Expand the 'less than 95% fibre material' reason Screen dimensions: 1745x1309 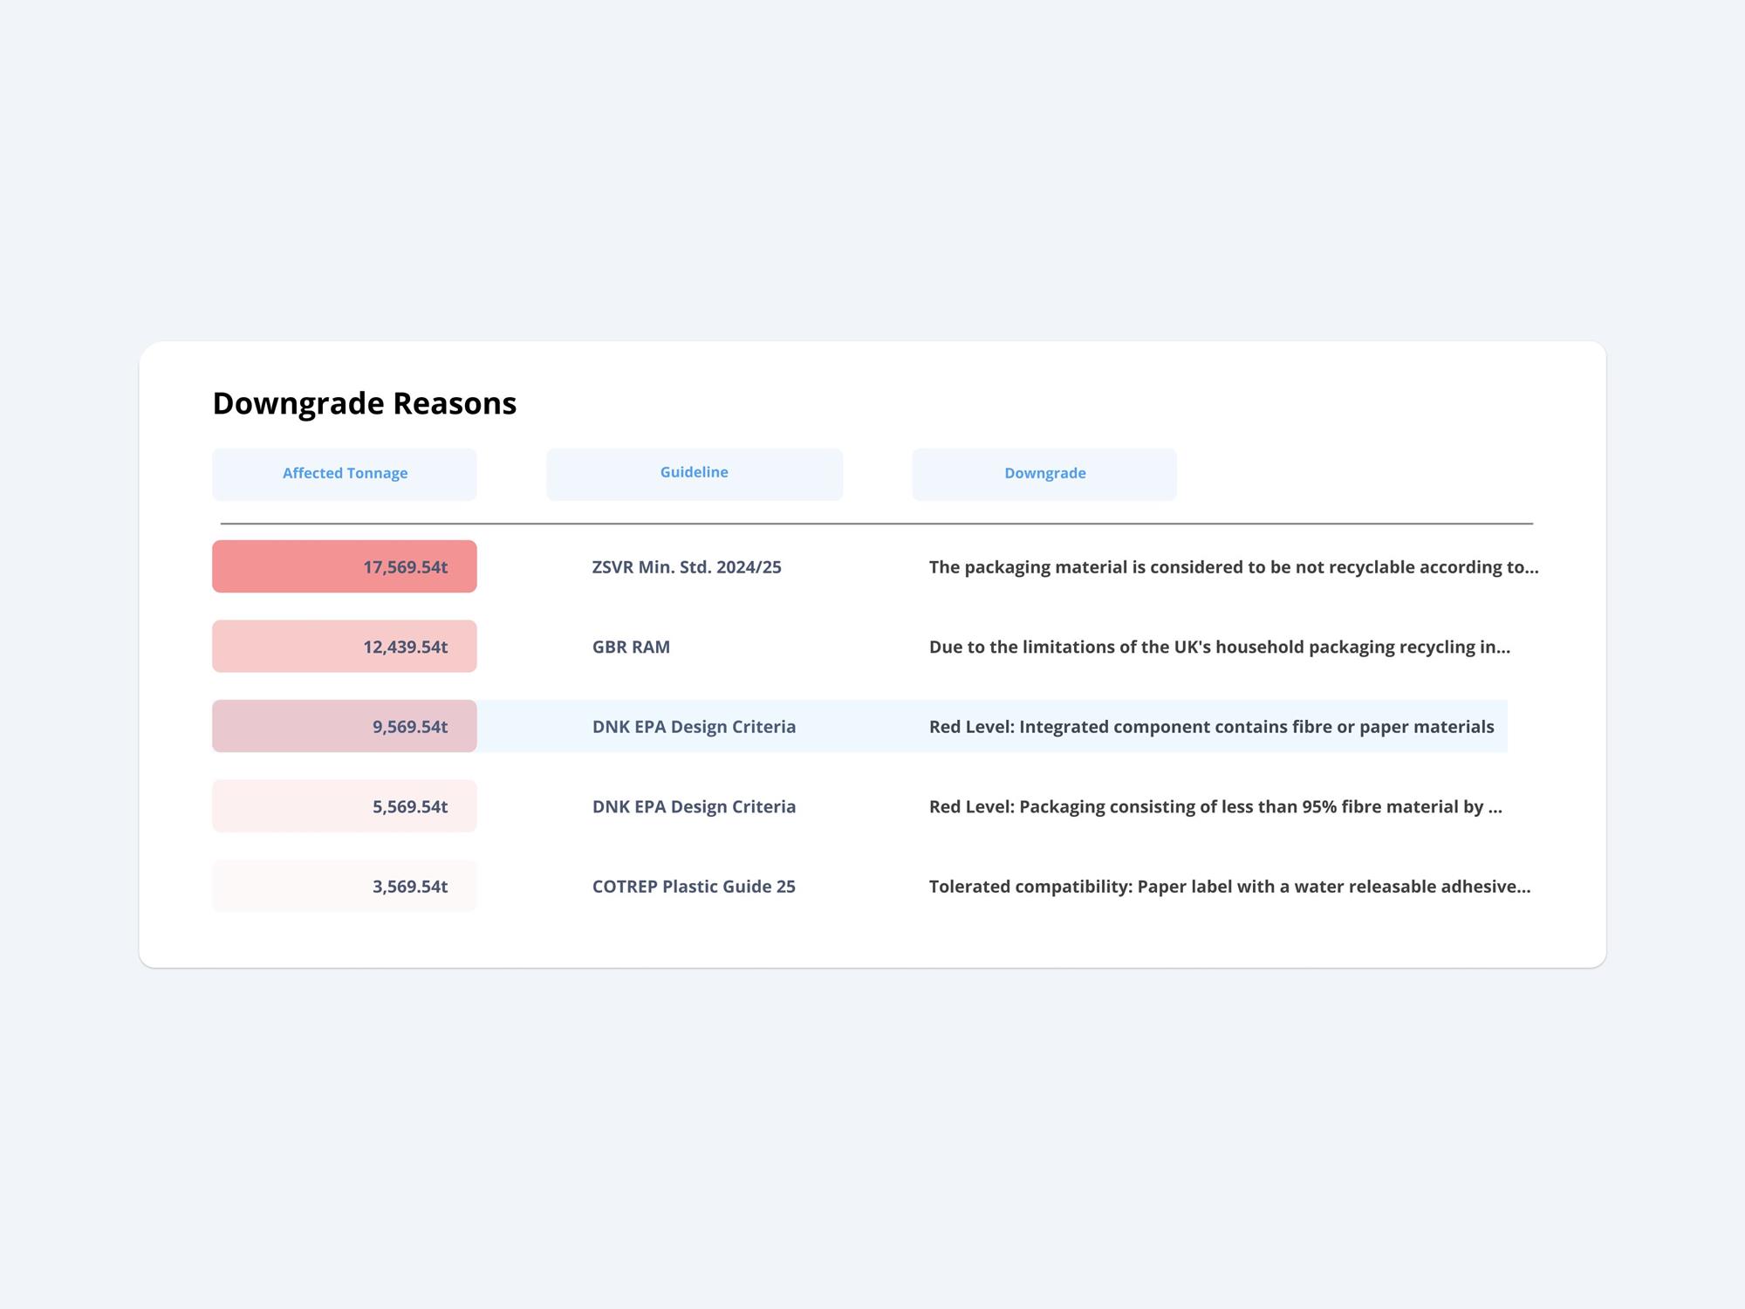1215,806
